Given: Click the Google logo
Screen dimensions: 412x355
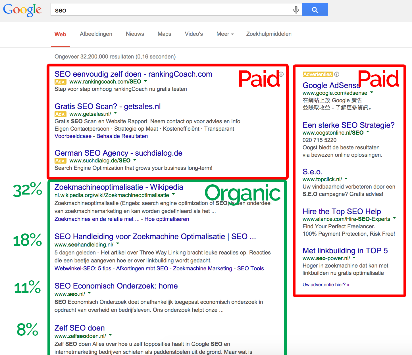Looking at the screenshot, I should (22, 10).
